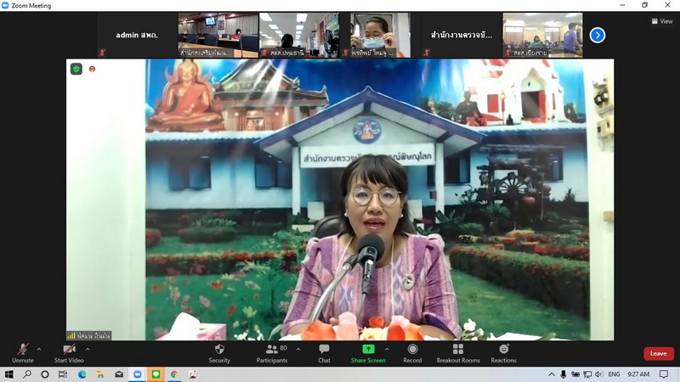This screenshot has width=680, height=382.
Task: Click the speaker name label on main video
Action: pyautogui.click(x=89, y=335)
